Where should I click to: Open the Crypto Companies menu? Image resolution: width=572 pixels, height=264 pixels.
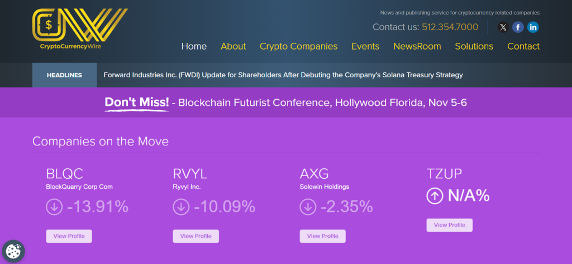[298, 46]
